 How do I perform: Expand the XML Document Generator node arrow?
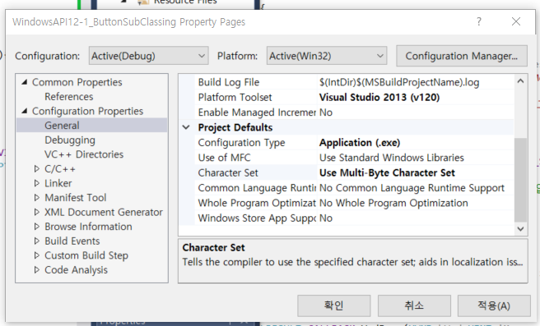click(37, 212)
